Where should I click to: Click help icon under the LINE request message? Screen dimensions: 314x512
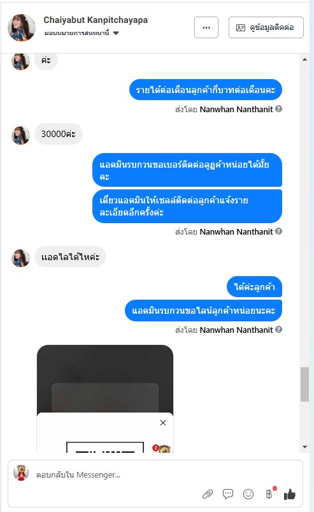pos(278,329)
